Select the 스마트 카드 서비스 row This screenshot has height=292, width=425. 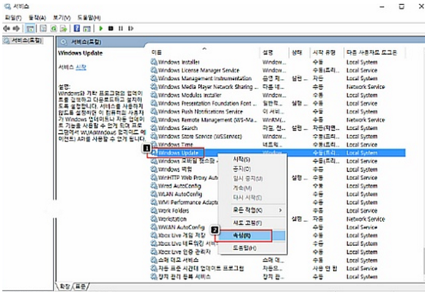(278, 260)
